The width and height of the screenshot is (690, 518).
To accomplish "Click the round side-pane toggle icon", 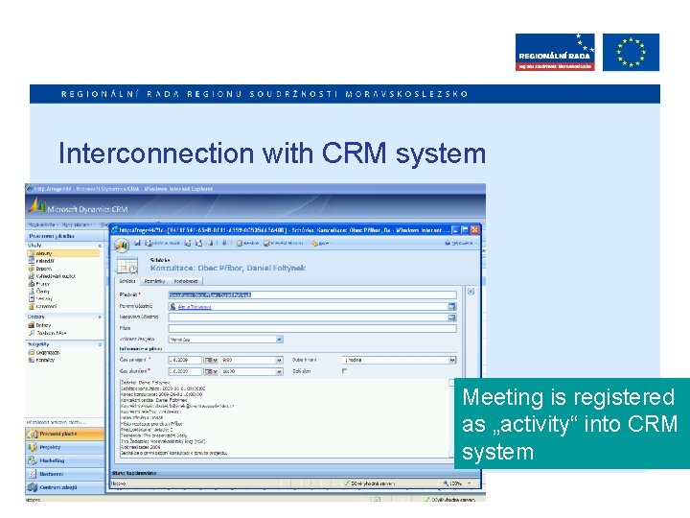I will tap(471, 292).
